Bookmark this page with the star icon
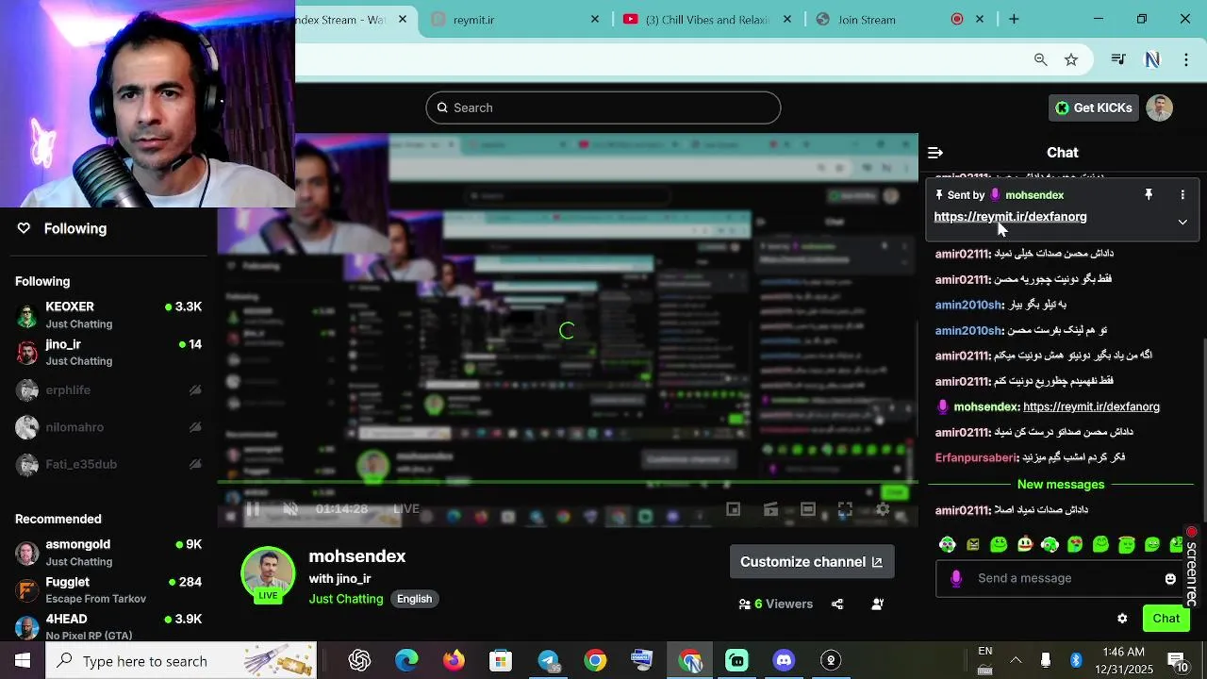The width and height of the screenshot is (1207, 679). 1071,59
